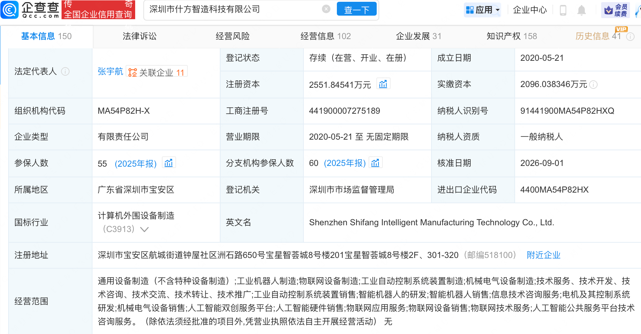
Task: Open the 附近企业 nearby companies link
Action: tap(544, 255)
